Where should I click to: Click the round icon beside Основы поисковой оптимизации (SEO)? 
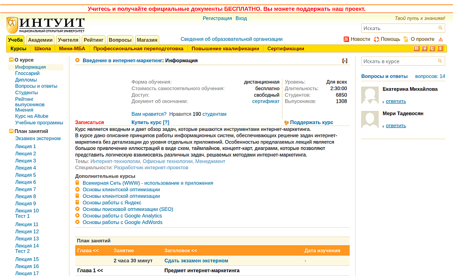[77, 209]
